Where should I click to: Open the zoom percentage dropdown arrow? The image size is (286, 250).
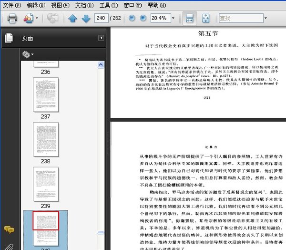(173, 18)
